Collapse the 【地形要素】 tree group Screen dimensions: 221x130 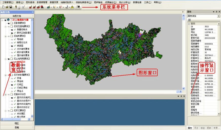(6, 36)
